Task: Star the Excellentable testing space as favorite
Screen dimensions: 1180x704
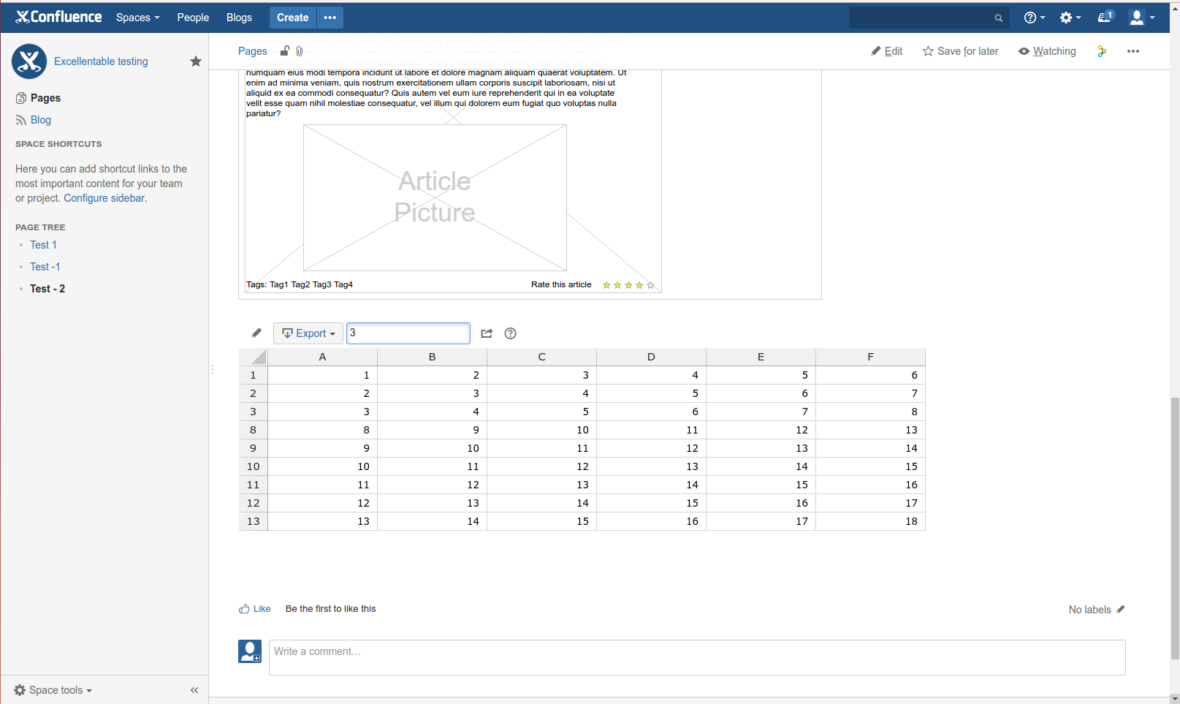Action: (x=195, y=61)
